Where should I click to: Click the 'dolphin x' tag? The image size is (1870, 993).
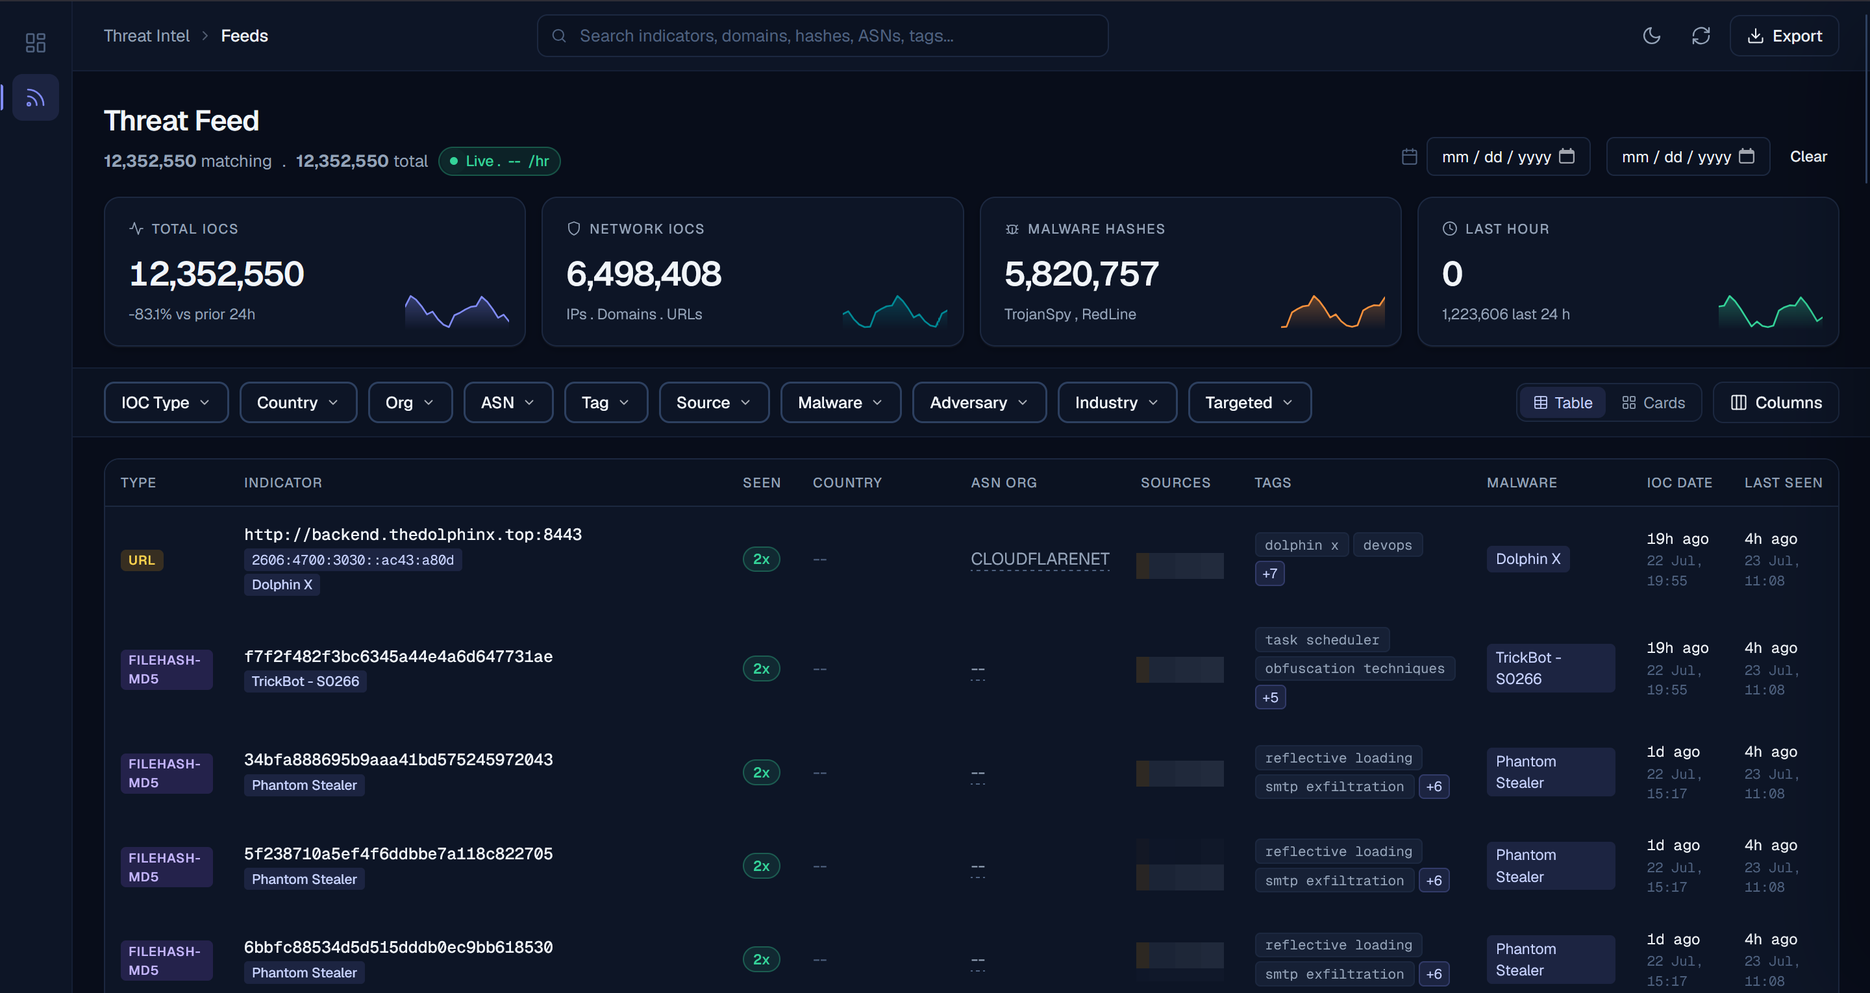[x=1301, y=545]
